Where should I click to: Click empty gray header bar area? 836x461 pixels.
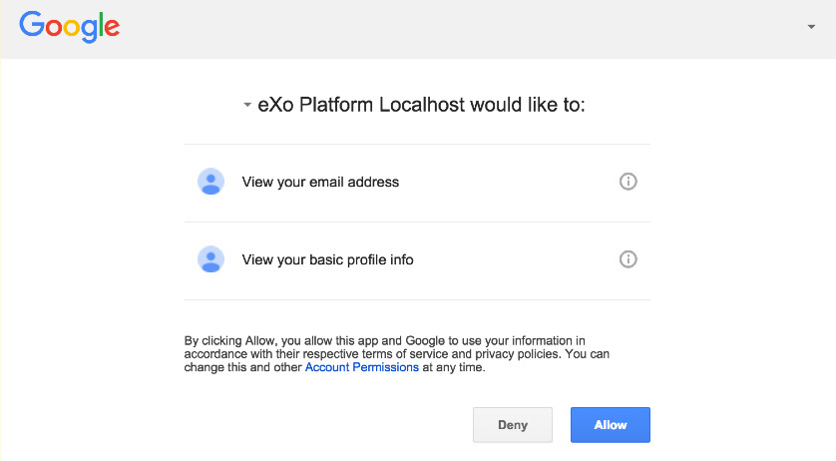pos(449,28)
